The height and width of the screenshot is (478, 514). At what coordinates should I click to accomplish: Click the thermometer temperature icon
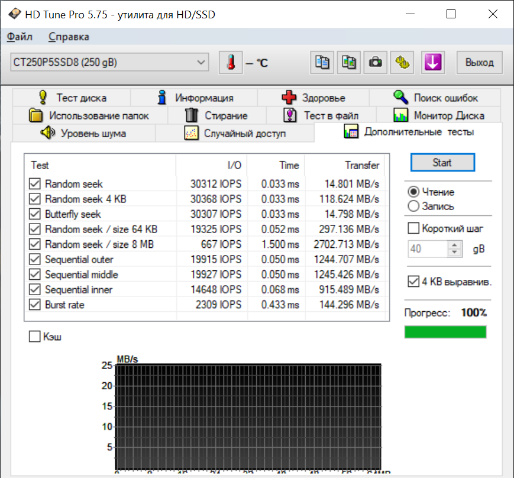tap(230, 63)
